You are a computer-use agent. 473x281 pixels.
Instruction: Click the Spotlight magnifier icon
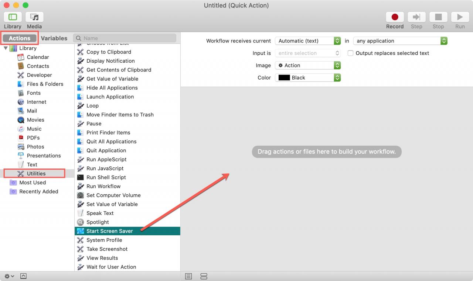point(80,222)
